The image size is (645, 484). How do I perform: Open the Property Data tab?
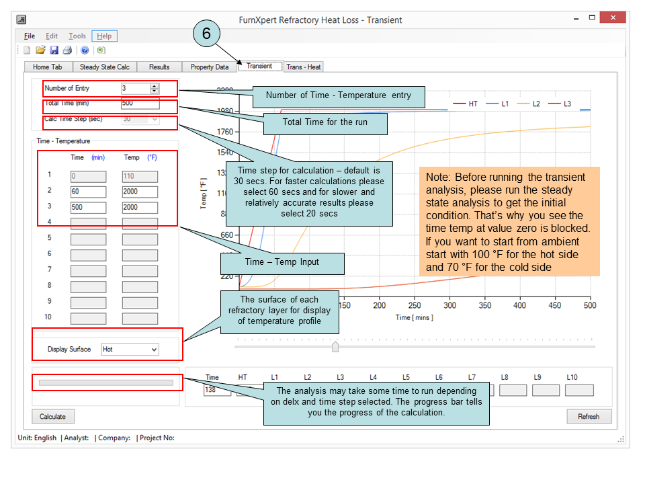click(x=210, y=67)
